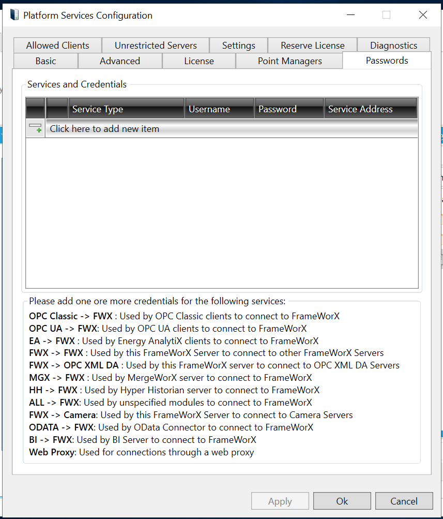Close the Platform Services Configuration window
Screen dimensions: 443x519
[x=423, y=15]
